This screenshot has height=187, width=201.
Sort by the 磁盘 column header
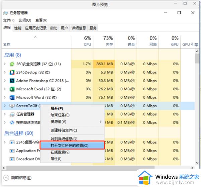pyautogui.click(x=126, y=41)
